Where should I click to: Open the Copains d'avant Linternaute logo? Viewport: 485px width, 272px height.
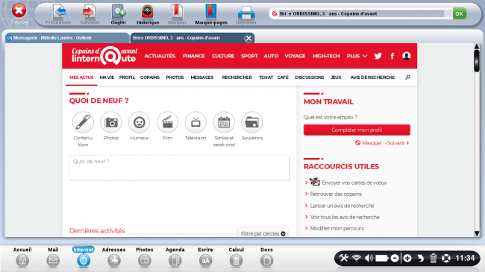[x=104, y=56]
